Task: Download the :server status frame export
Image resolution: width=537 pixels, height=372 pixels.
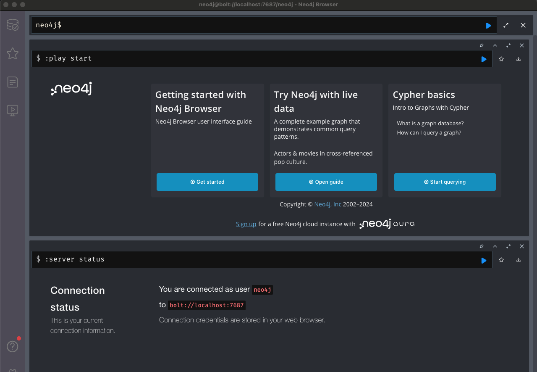Action: [519, 260]
